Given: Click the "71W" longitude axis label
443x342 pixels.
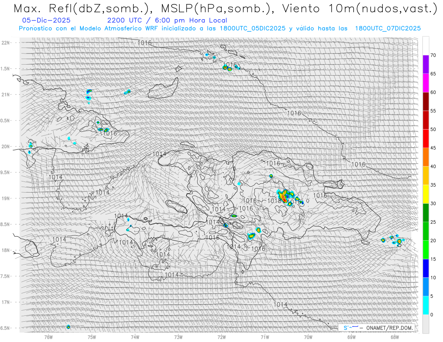Looking at the screenshot, I should [x=265, y=336].
